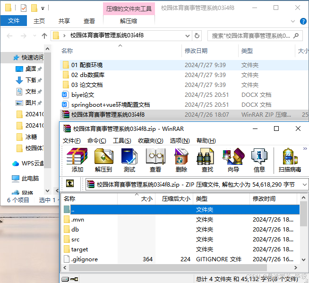The width and height of the screenshot is (309, 283).
Task: Click the properties icon in quick access toolbar
Action: pos(24,8)
